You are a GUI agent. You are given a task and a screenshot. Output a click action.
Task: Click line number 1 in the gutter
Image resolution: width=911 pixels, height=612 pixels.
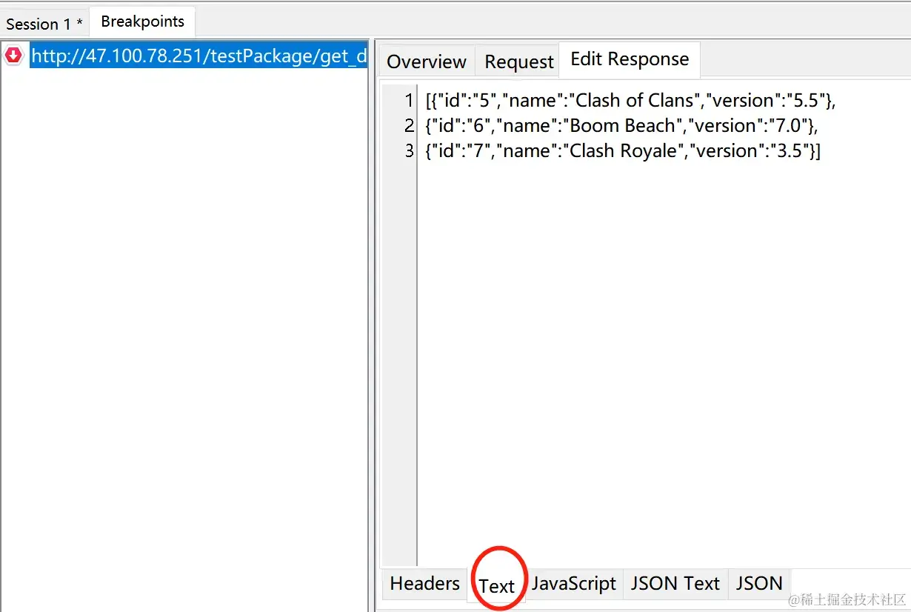tap(409, 100)
